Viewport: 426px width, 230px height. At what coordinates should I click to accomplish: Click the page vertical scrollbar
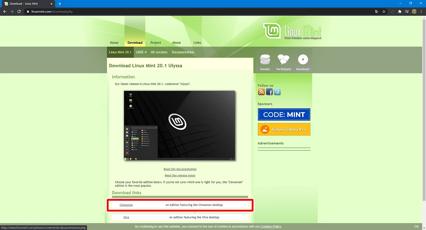pyautogui.click(x=424, y=110)
